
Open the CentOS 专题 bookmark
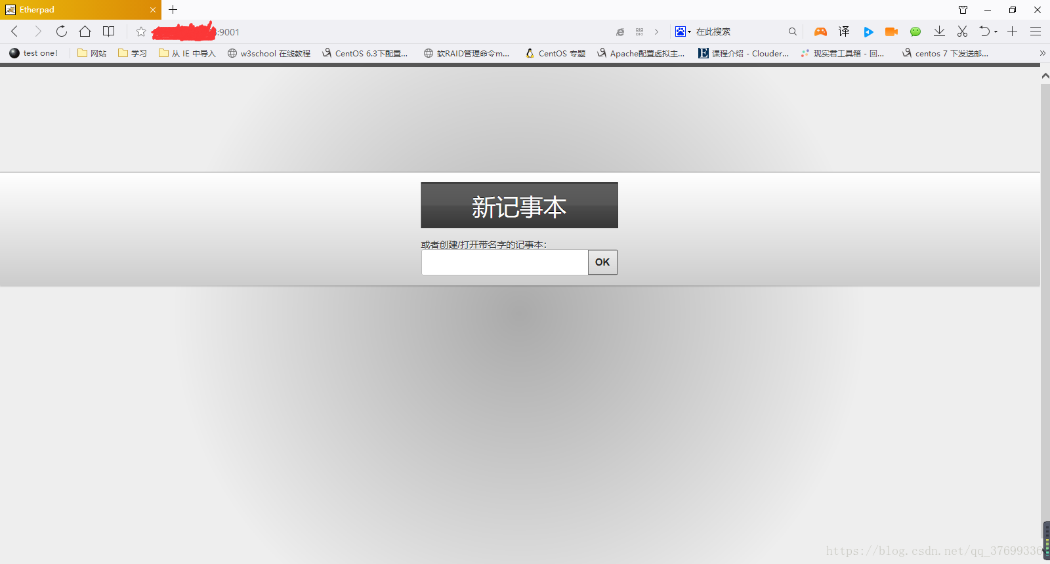pyautogui.click(x=555, y=53)
